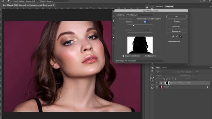Click the Загрузить... button

(177, 26)
